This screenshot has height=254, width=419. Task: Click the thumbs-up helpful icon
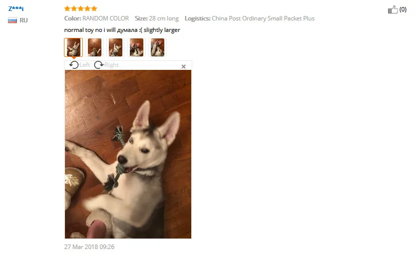[x=393, y=9]
